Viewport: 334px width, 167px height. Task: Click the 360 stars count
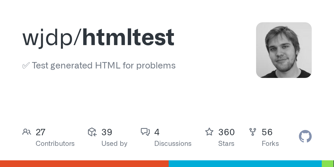227,132
